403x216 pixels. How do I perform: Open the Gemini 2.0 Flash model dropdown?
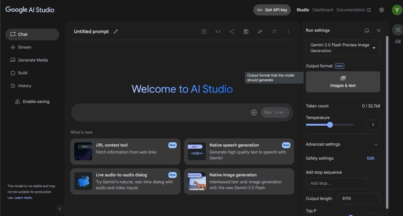tap(343, 48)
